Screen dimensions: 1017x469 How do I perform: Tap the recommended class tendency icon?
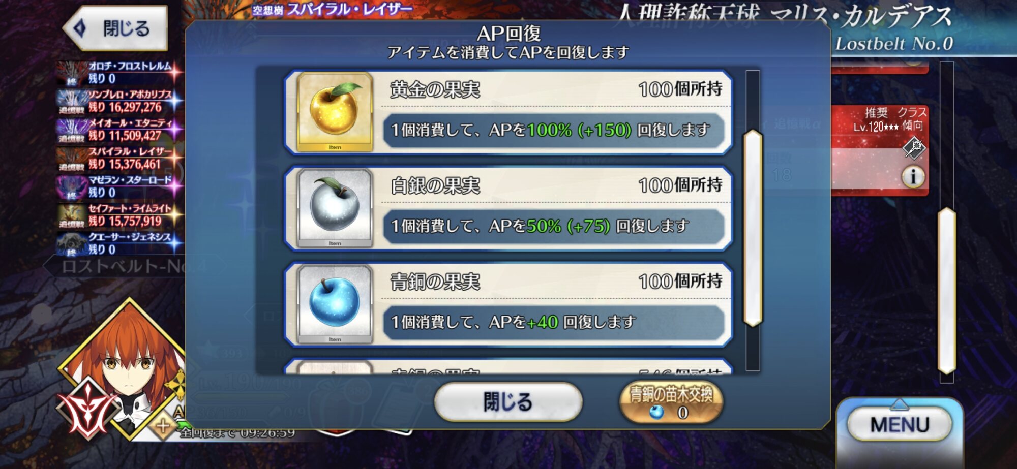tap(914, 148)
